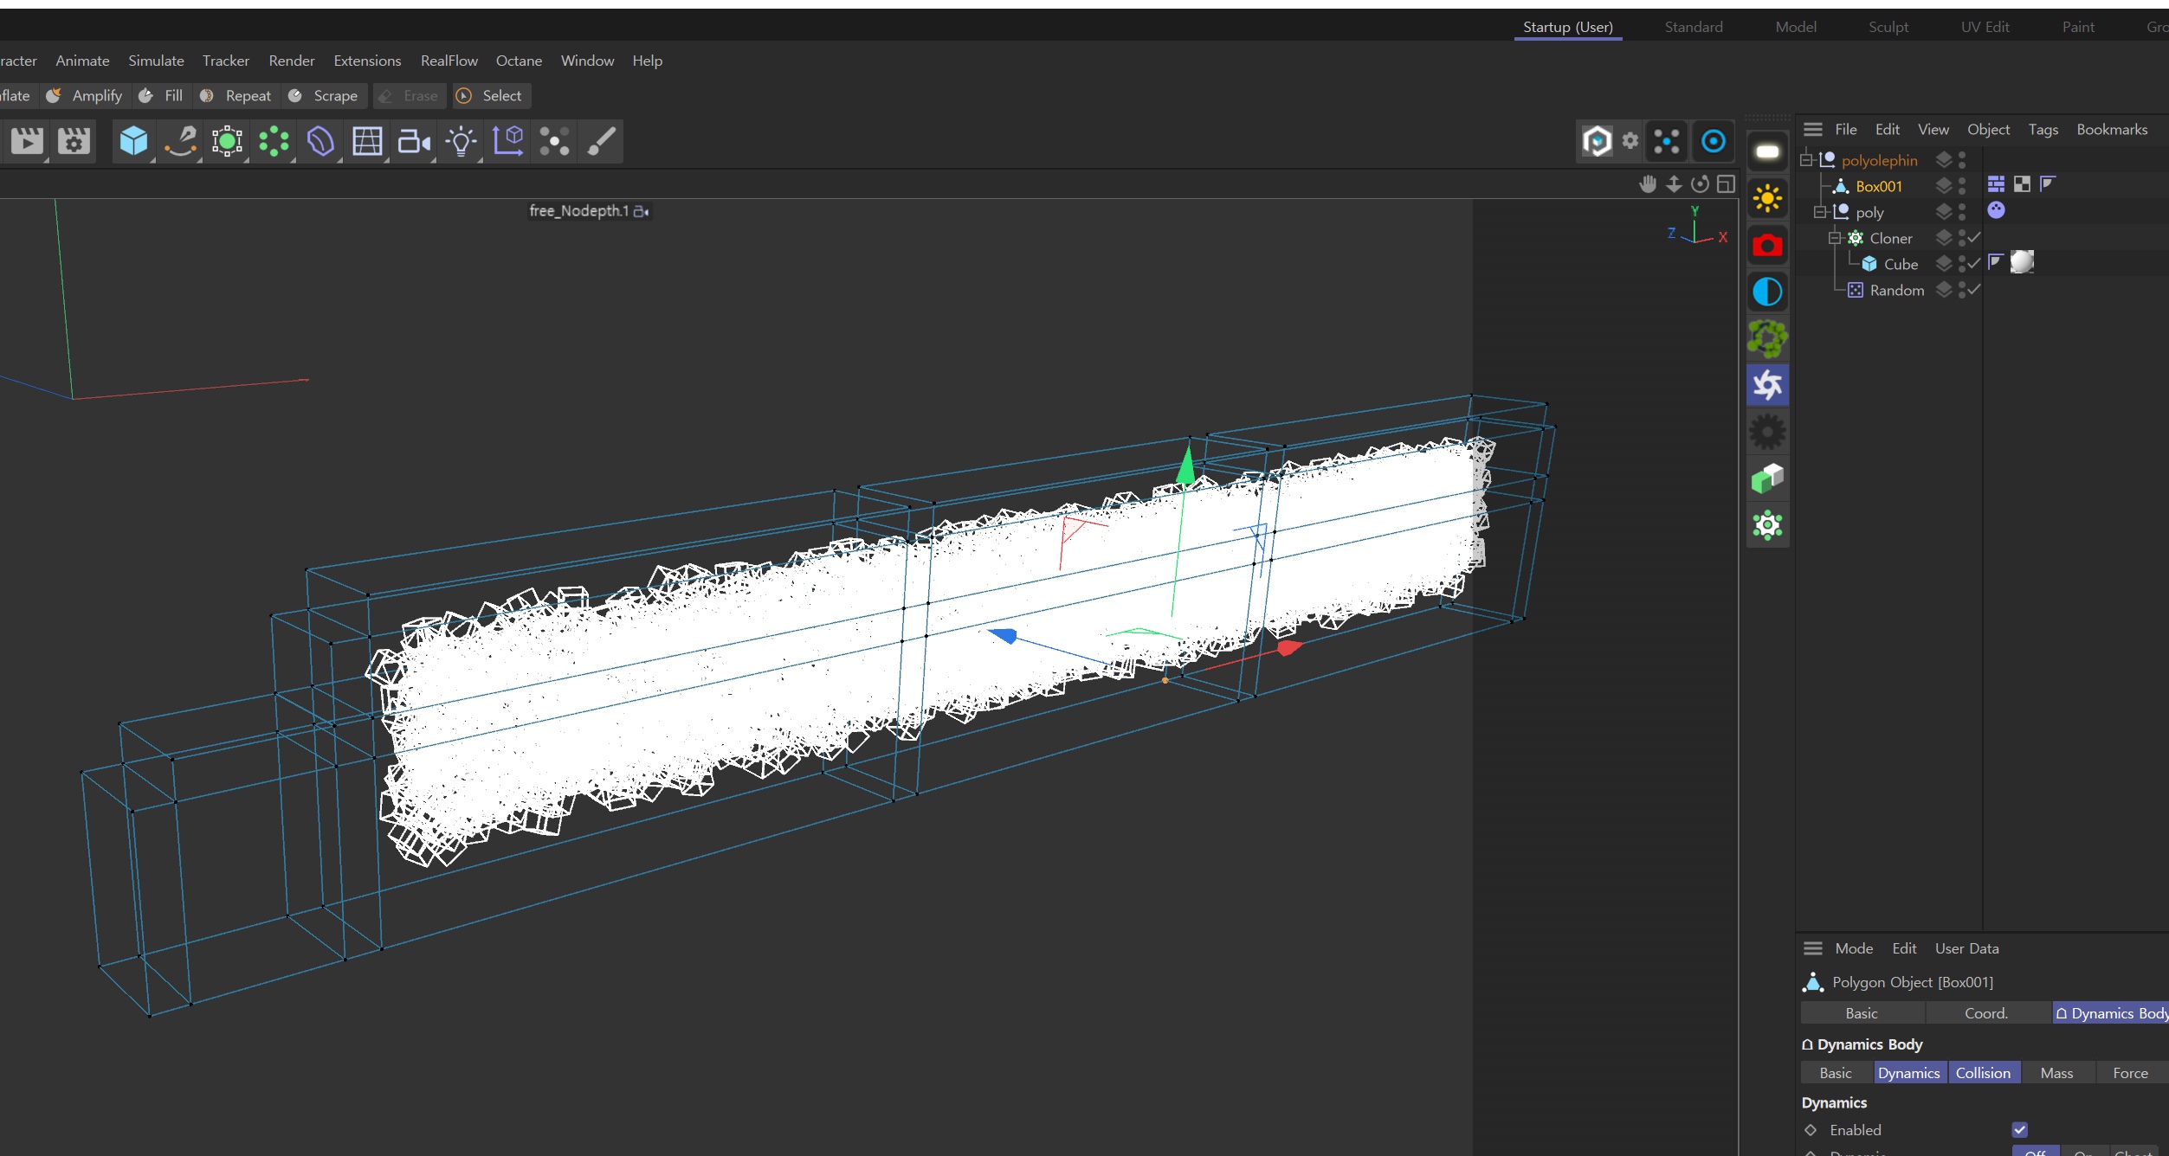Open the grey particle dots icon
This screenshot has width=2169, height=1156.
pos(554,141)
